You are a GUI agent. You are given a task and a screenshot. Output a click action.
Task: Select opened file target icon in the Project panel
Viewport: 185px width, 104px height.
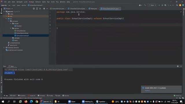[x=34, y=9]
